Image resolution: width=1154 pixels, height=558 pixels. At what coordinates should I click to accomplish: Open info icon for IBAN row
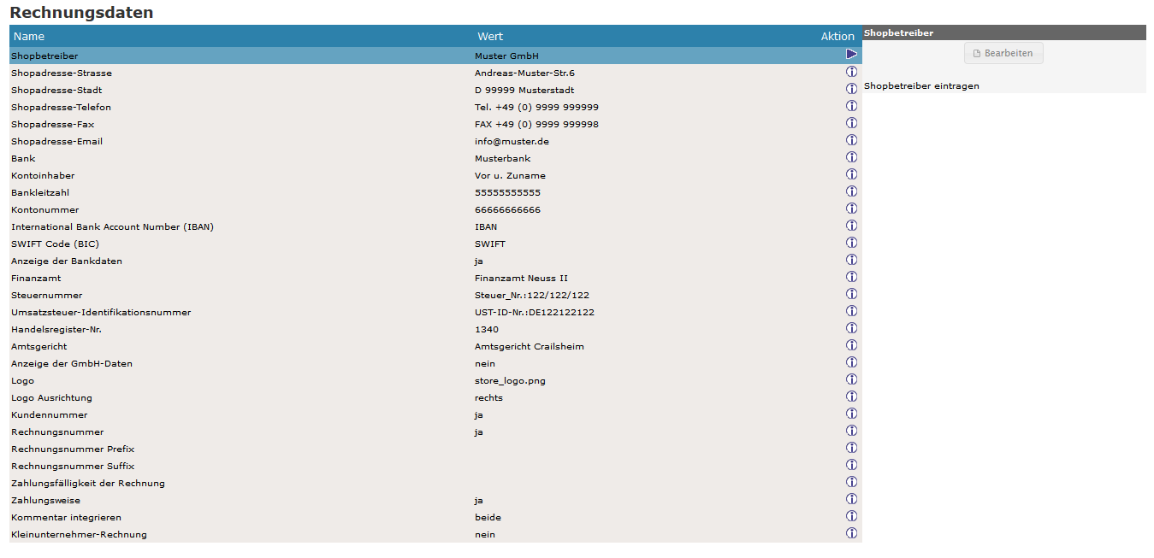click(851, 226)
